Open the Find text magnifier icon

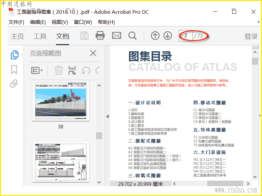[x=132, y=36]
